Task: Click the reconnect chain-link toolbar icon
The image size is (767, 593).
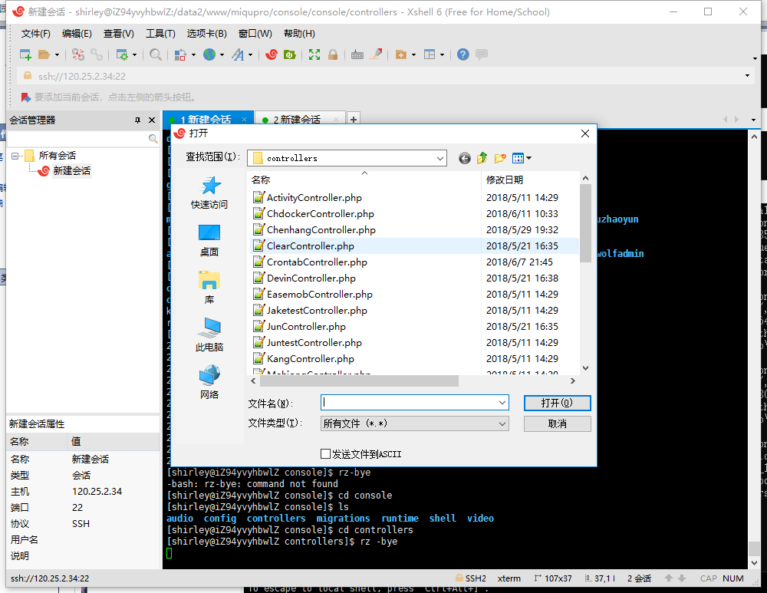Action: [97, 54]
